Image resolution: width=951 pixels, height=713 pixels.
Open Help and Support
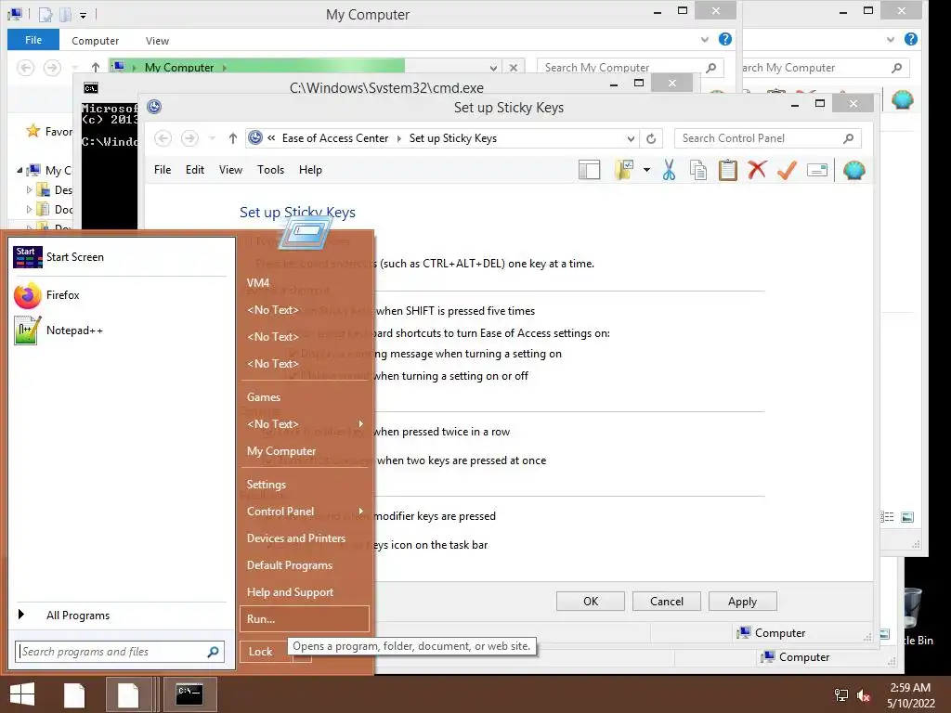point(305,592)
